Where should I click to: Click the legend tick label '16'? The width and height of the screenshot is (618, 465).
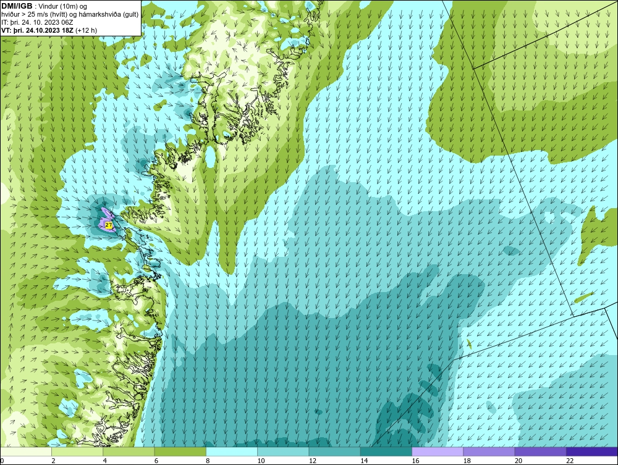pos(415,461)
